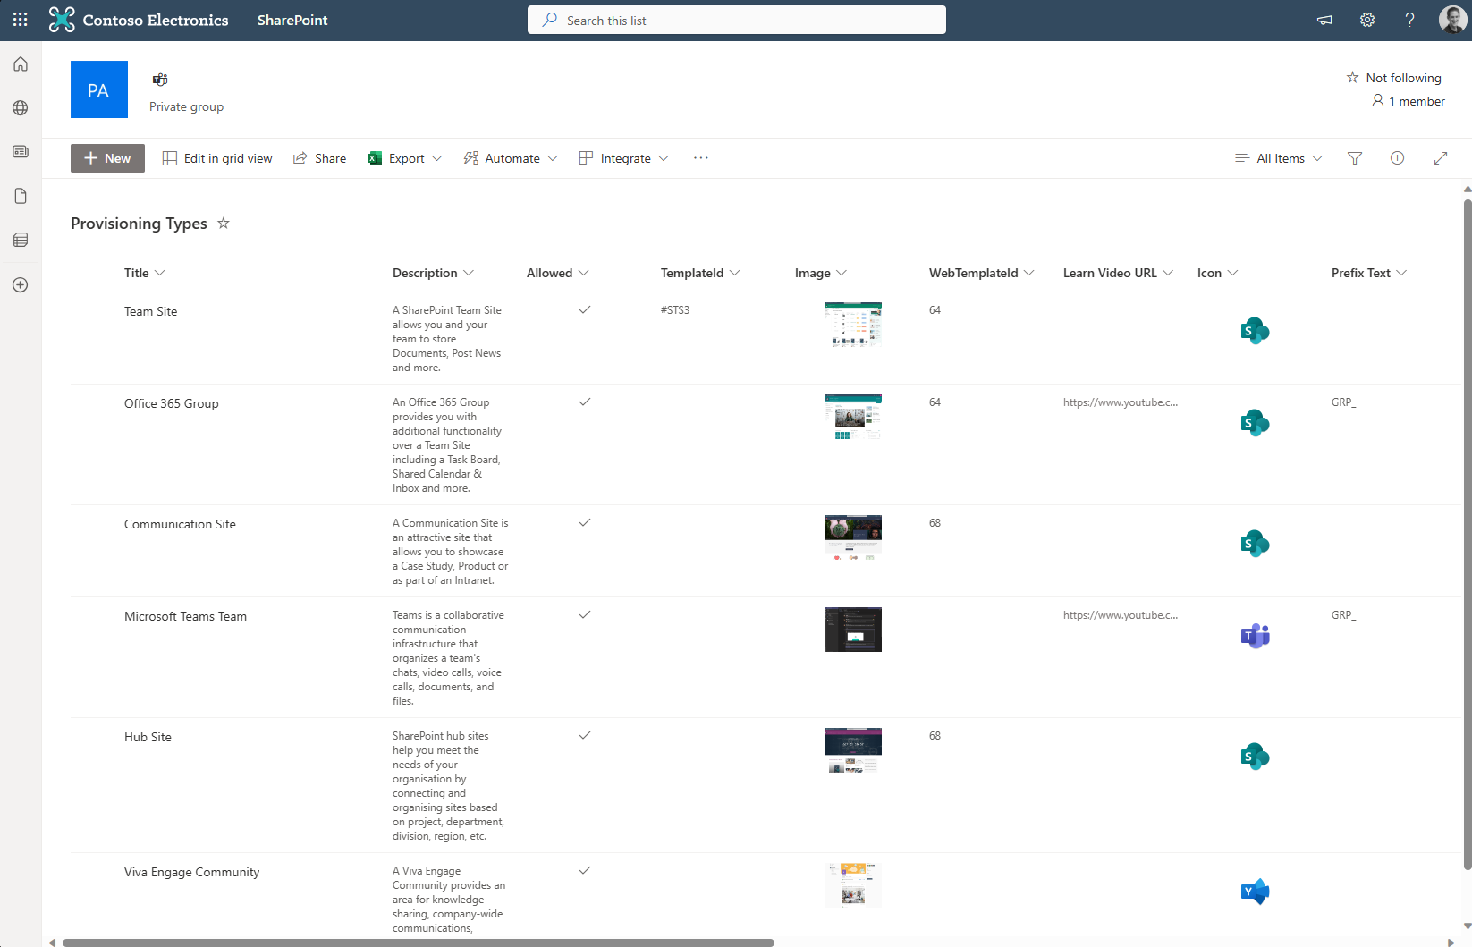Open the Hub Site item title
Image resolution: width=1472 pixels, height=947 pixels.
148,737
